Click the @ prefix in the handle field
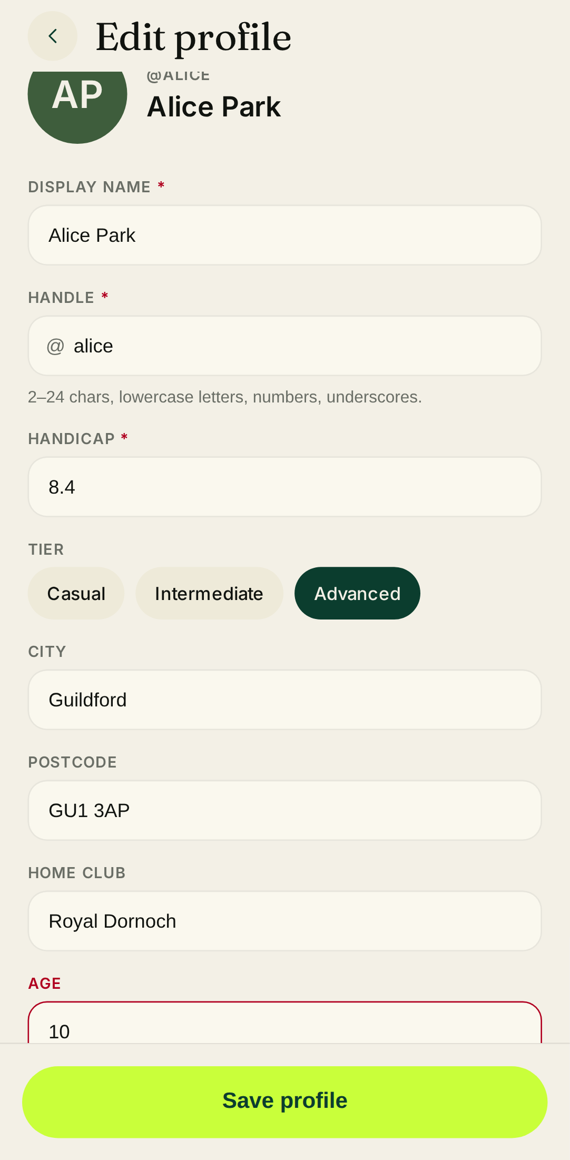 55,346
